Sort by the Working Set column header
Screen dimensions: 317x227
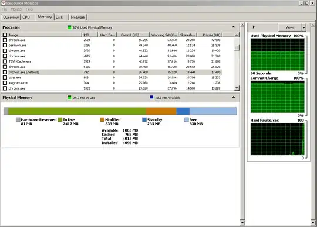(164, 35)
